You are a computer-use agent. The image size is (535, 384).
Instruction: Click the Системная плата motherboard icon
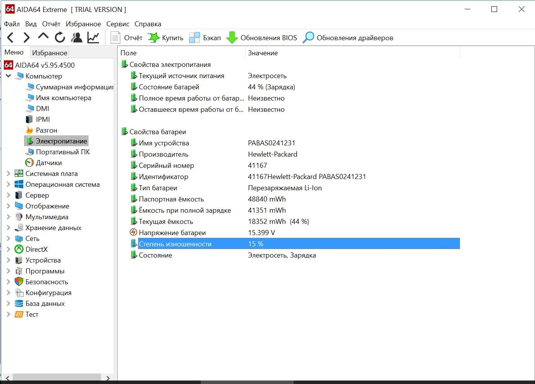click(19, 173)
